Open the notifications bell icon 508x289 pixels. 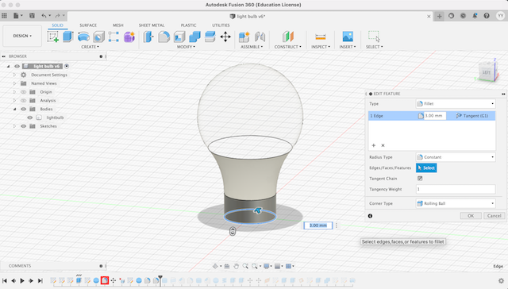(475, 16)
